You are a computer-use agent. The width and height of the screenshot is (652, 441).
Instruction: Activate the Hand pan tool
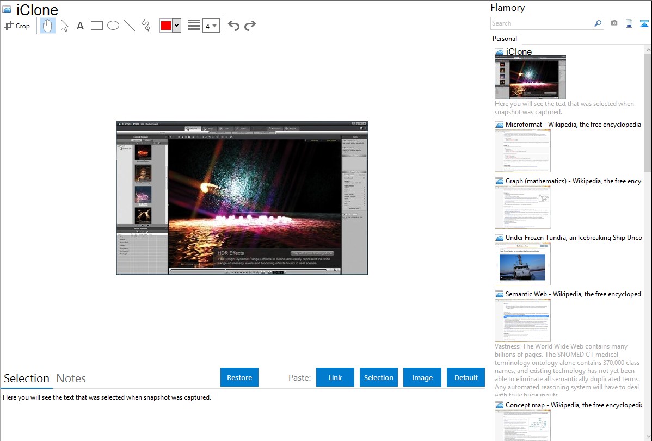coord(47,26)
